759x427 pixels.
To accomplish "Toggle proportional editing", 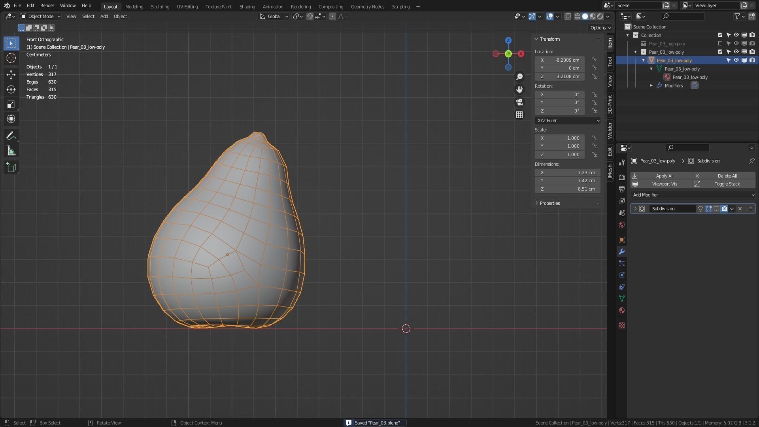I will (x=332, y=17).
